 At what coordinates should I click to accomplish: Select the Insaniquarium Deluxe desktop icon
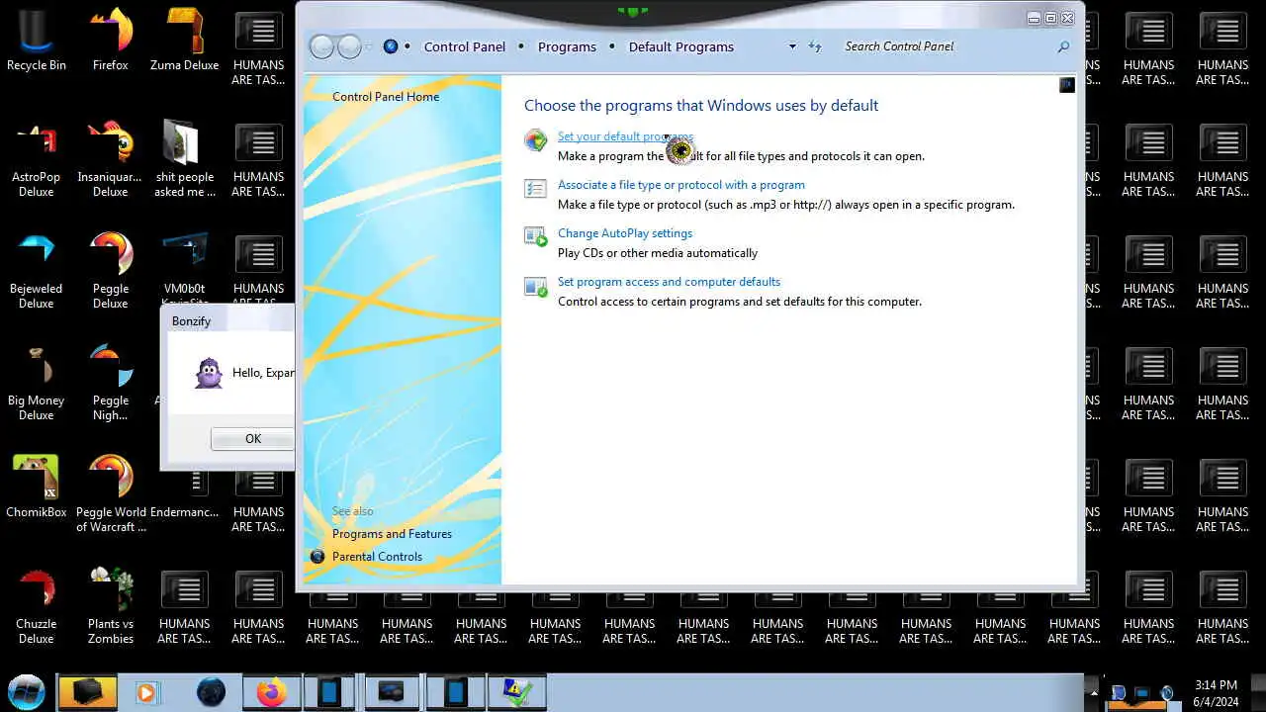click(x=111, y=158)
